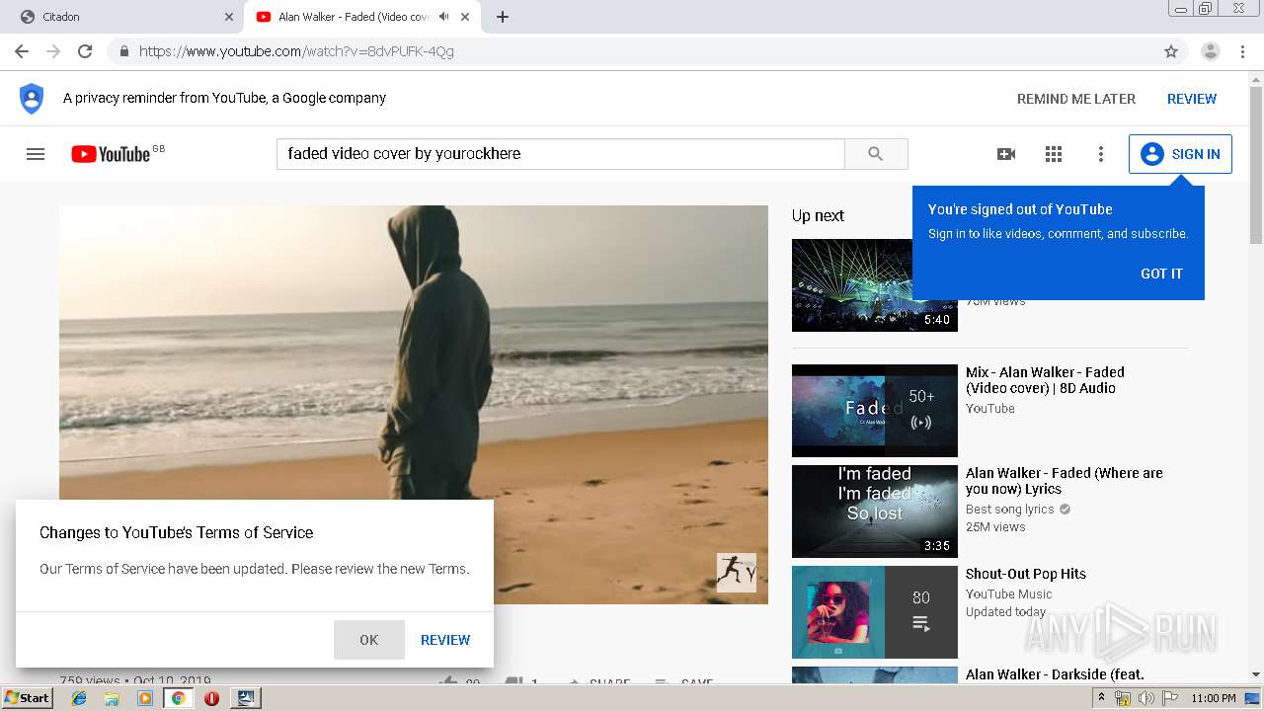Open the YouTube settings three-dot menu
The width and height of the screenshot is (1264, 711).
(1101, 154)
